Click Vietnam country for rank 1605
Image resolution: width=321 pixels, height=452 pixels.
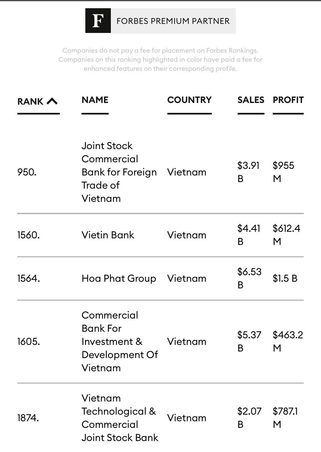click(x=187, y=342)
